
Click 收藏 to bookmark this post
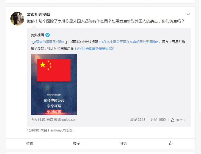click(29, 144)
